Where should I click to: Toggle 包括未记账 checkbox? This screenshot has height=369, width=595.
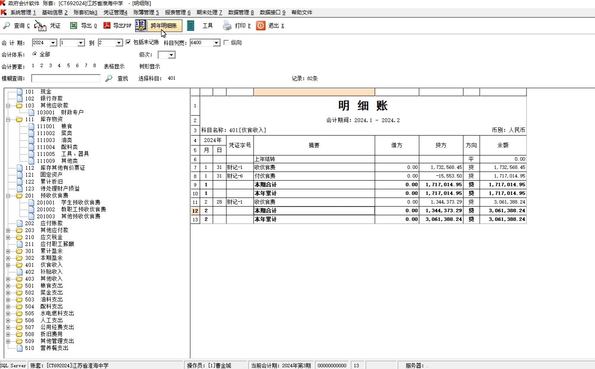point(128,42)
